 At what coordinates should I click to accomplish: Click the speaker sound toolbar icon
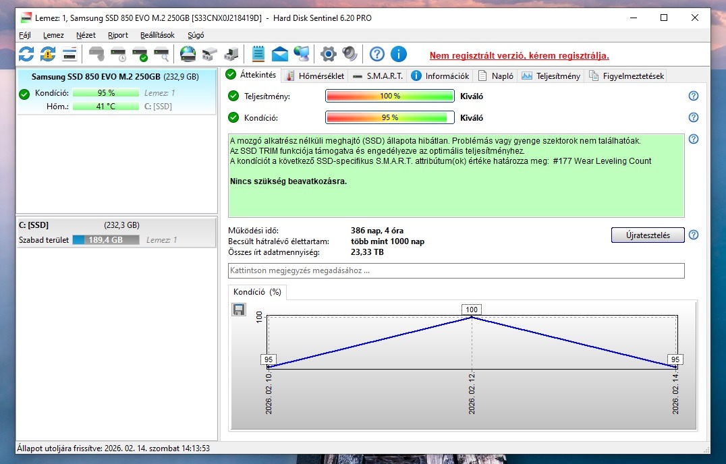click(x=350, y=54)
